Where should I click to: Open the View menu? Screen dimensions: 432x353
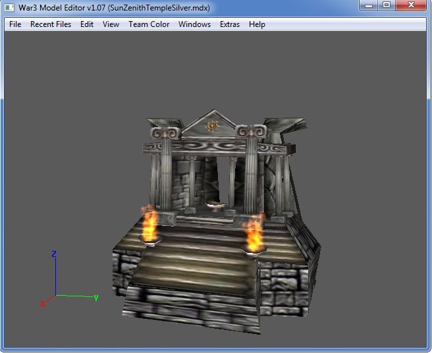tap(111, 24)
